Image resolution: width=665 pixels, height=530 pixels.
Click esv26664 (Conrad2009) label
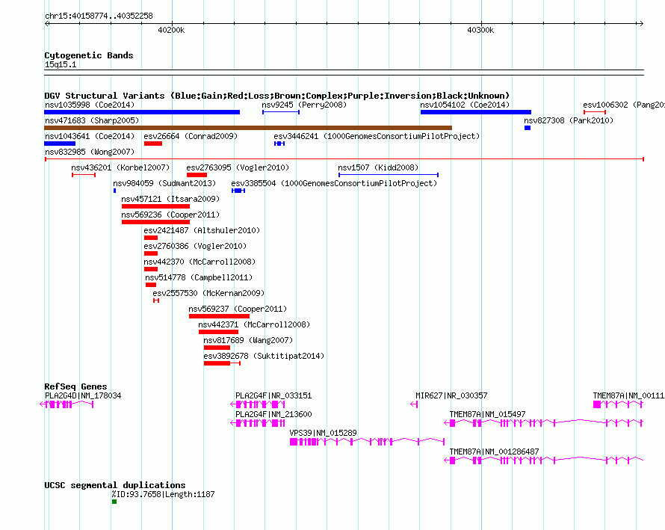pyautogui.click(x=191, y=136)
